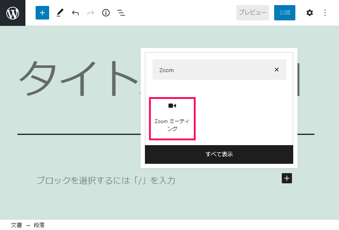This screenshot has width=339, height=230.
Task: Select 文書 in the breadcrumb
Action: [x=17, y=225]
